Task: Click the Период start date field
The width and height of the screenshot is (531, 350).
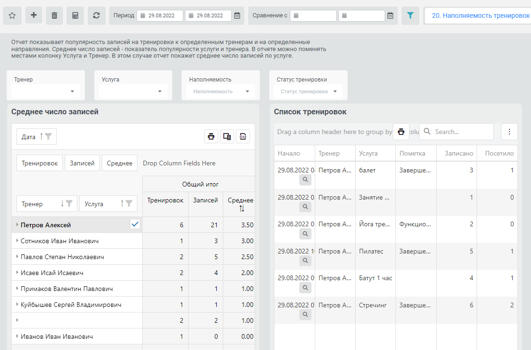Action: 160,15
